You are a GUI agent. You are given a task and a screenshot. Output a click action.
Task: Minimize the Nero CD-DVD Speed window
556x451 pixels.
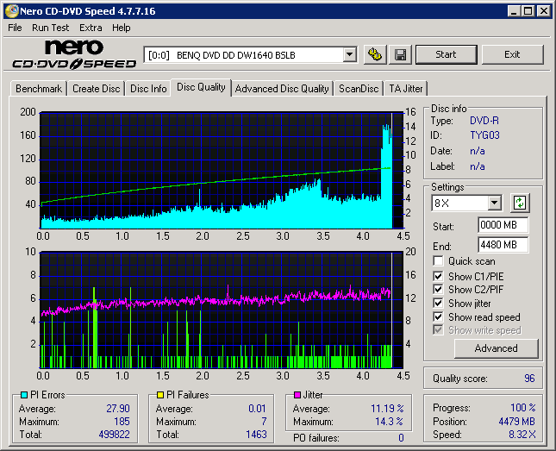coord(514,11)
